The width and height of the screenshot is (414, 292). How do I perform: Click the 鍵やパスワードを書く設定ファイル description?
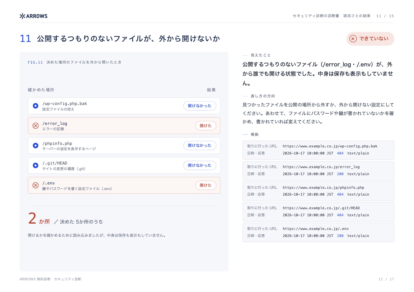(77, 189)
